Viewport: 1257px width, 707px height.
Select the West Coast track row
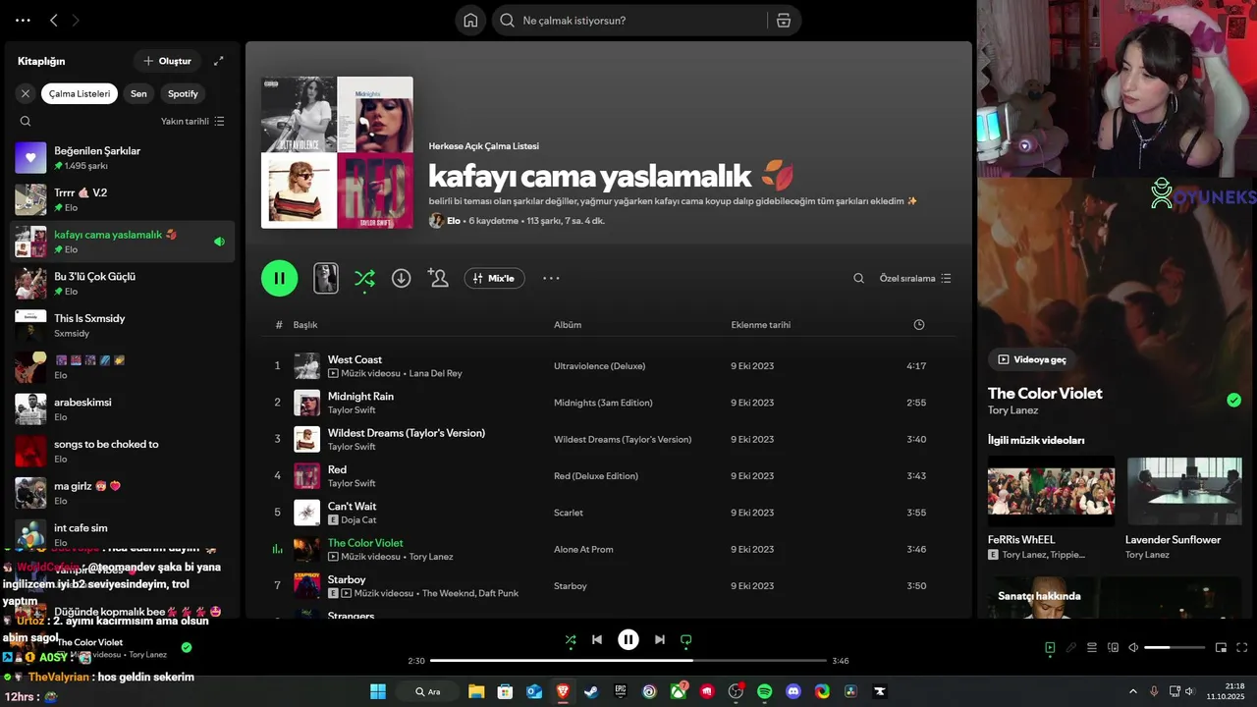point(608,366)
